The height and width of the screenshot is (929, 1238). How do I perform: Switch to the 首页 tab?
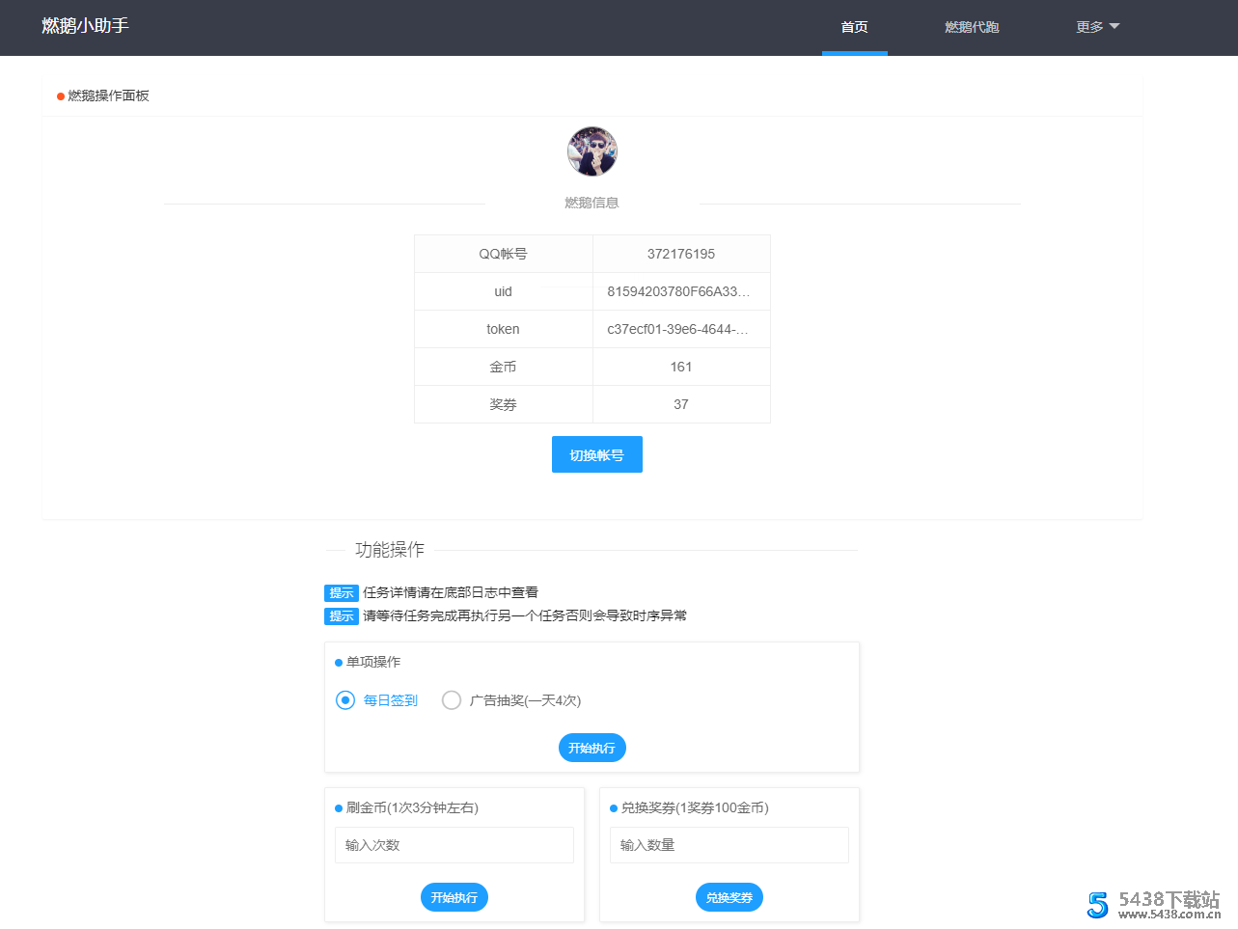[853, 26]
